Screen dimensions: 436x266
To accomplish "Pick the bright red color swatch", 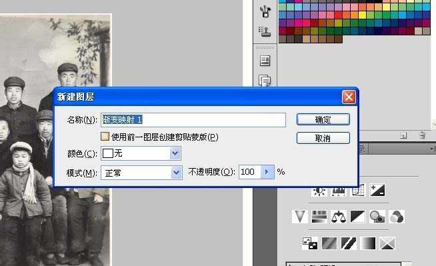I will tap(338, 15).
